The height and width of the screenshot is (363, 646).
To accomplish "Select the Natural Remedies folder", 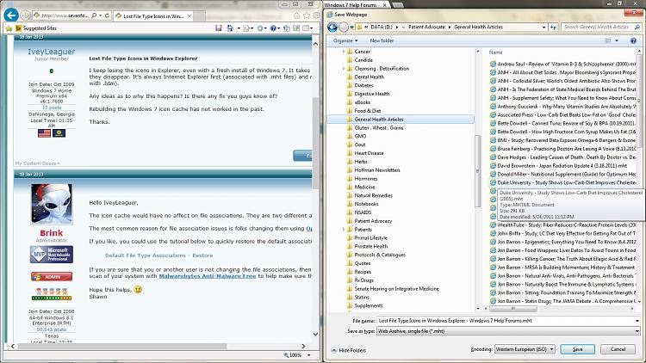I will (373, 195).
